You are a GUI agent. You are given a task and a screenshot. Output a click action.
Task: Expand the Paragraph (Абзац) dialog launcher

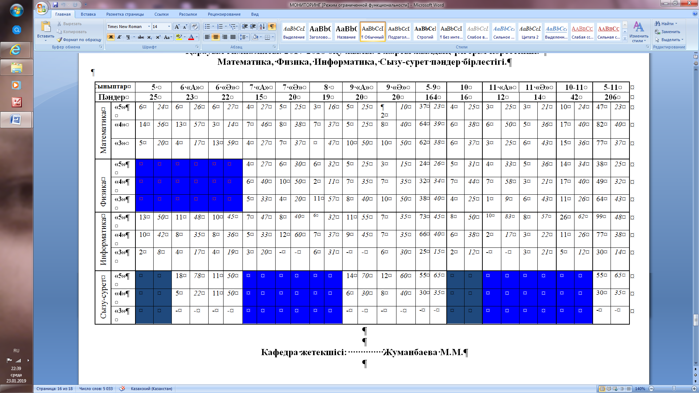tap(275, 47)
